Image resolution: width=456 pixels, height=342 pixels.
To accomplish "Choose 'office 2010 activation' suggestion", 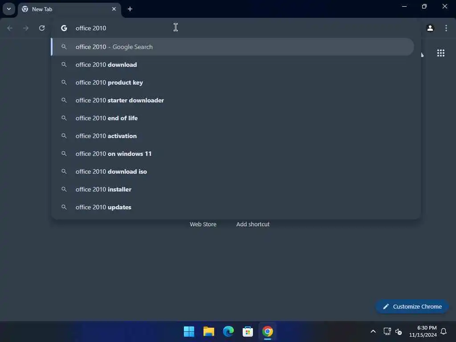I will coord(232,136).
